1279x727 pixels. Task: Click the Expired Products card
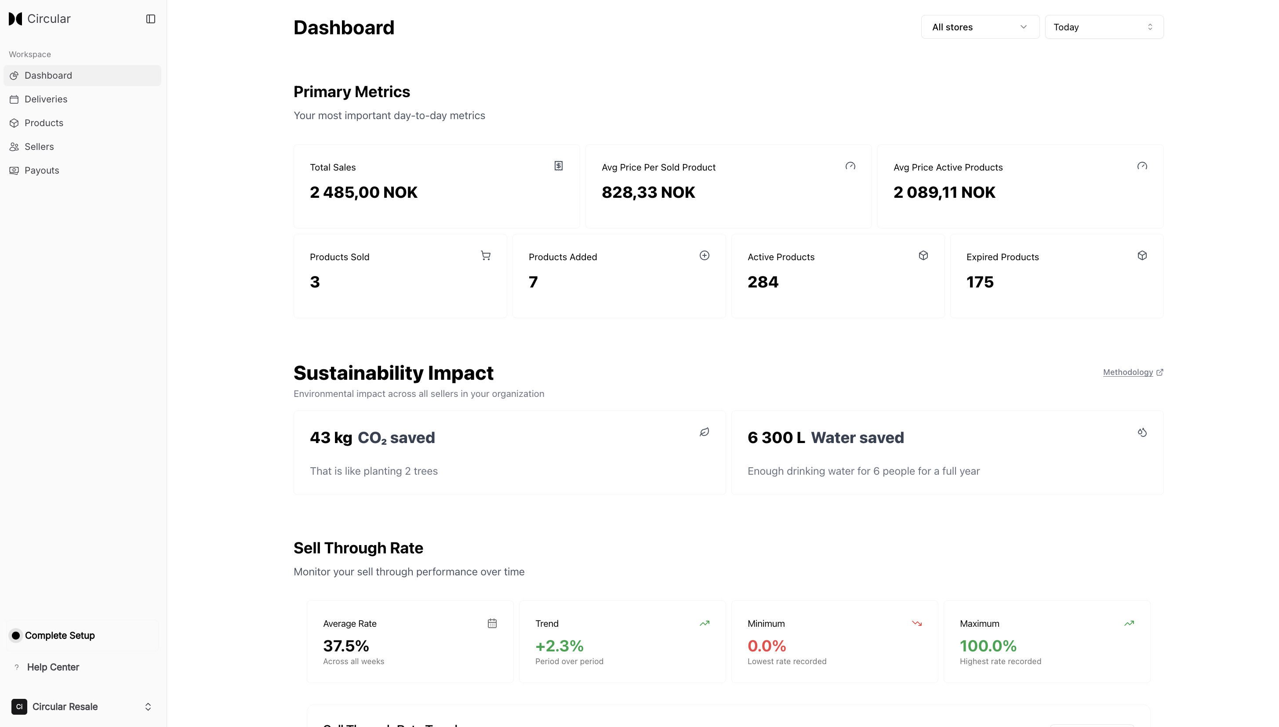tap(1056, 276)
